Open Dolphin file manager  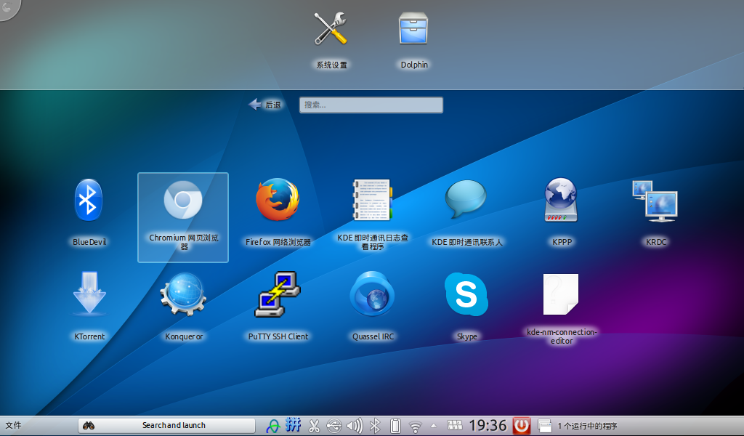413,40
